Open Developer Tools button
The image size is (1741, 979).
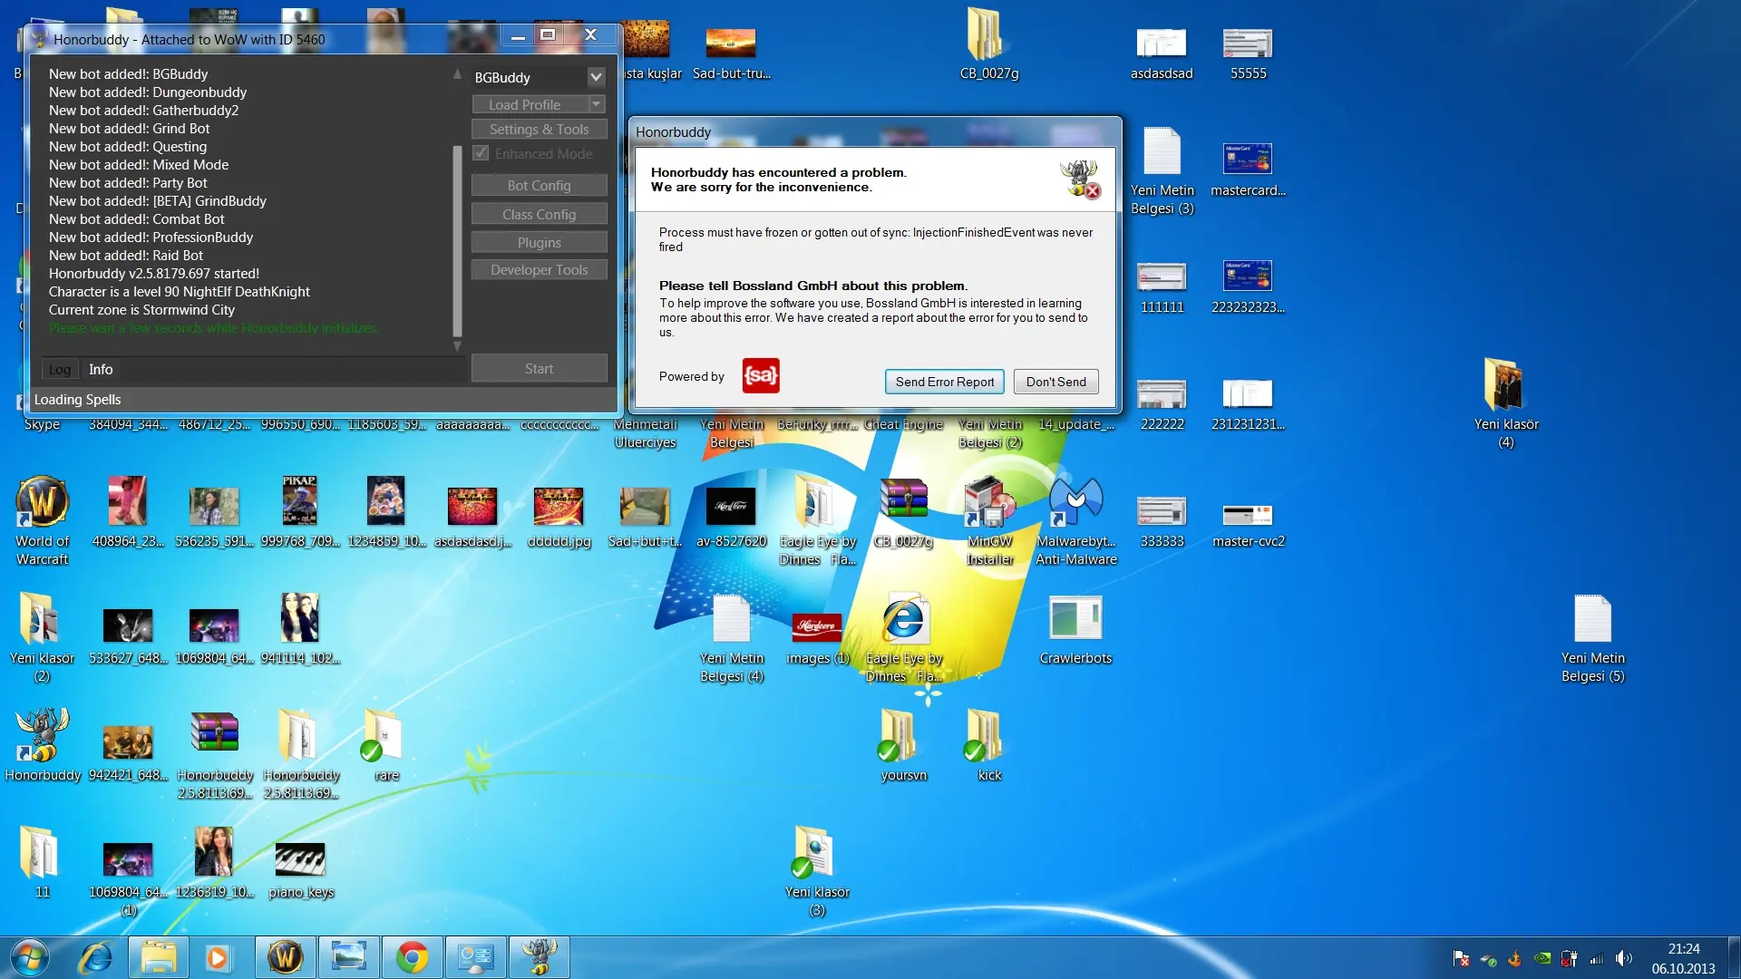click(539, 269)
